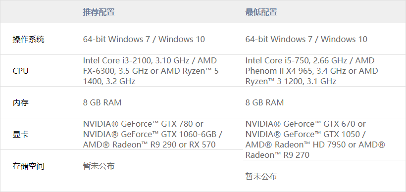Click the 存储空间 row label
This screenshot has width=406, height=192.
pos(29,166)
